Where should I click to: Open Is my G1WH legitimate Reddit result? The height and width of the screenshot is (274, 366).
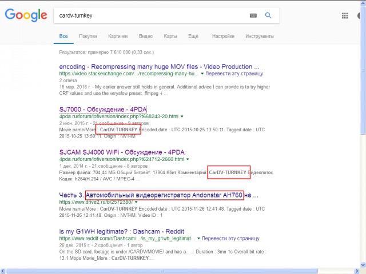point(122,231)
